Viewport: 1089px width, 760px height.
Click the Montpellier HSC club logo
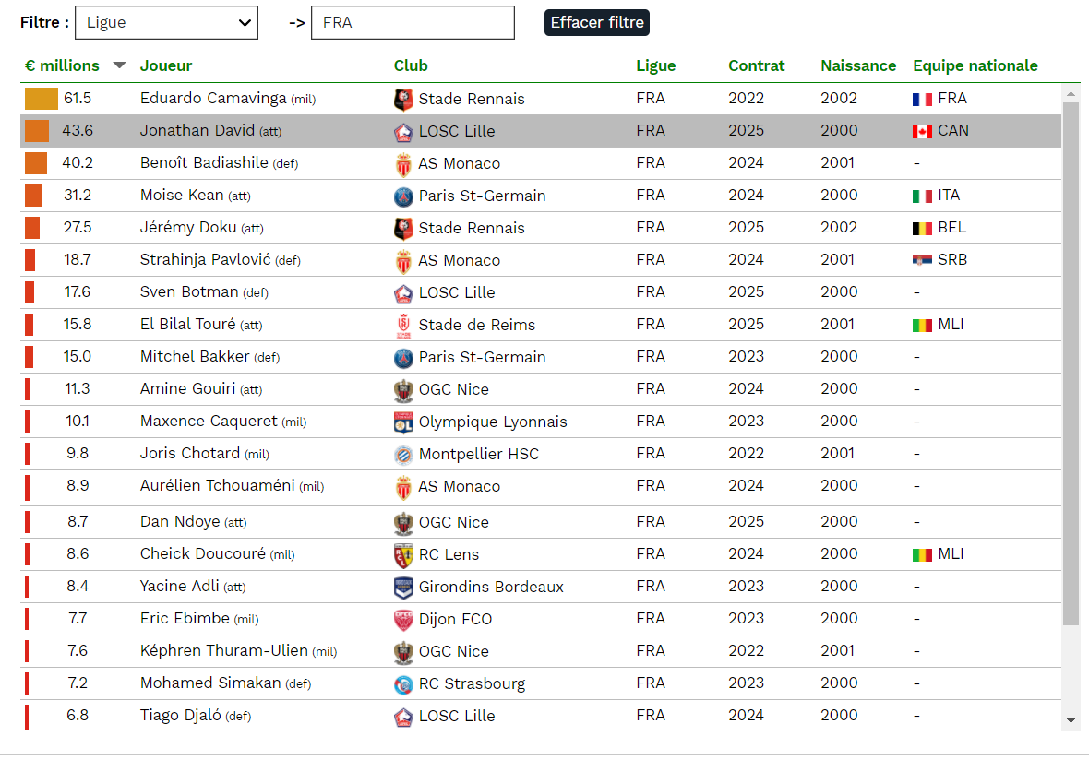point(403,454)
